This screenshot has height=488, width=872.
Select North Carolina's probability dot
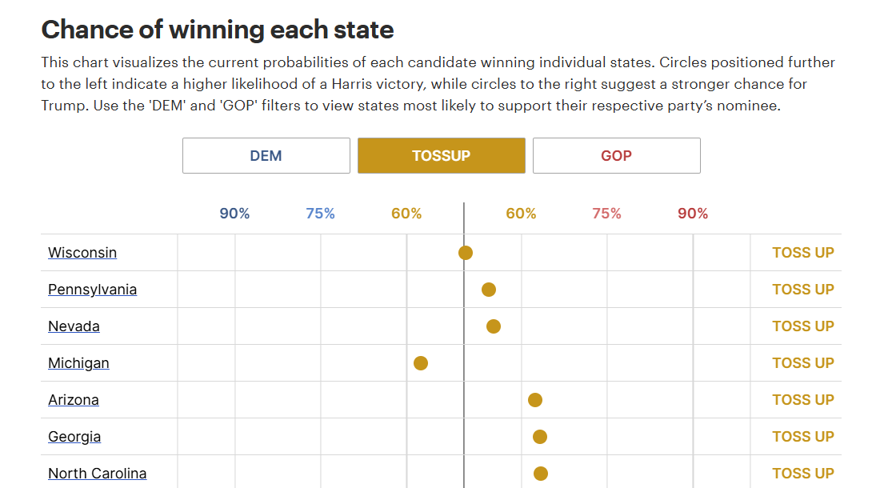(x=541, y=474)
